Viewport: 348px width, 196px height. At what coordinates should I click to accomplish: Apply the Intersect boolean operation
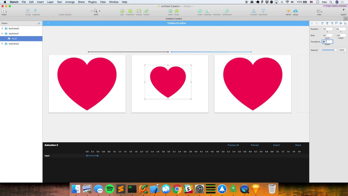tap(217, 11)
